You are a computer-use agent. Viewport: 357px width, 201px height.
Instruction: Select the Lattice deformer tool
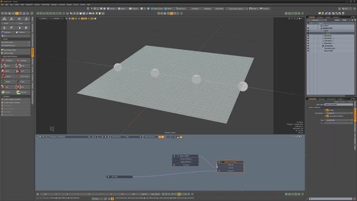[8, 82]
